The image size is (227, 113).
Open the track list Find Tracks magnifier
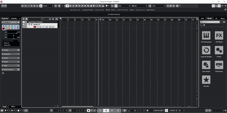56,19
